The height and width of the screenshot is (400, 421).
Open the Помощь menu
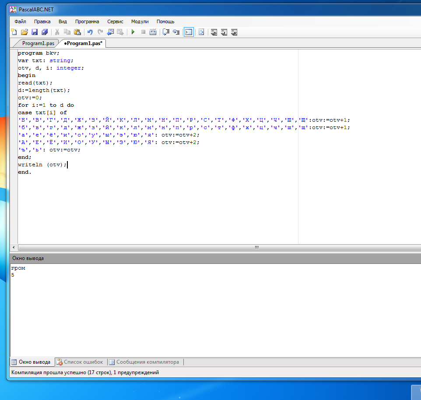[165, 21]
